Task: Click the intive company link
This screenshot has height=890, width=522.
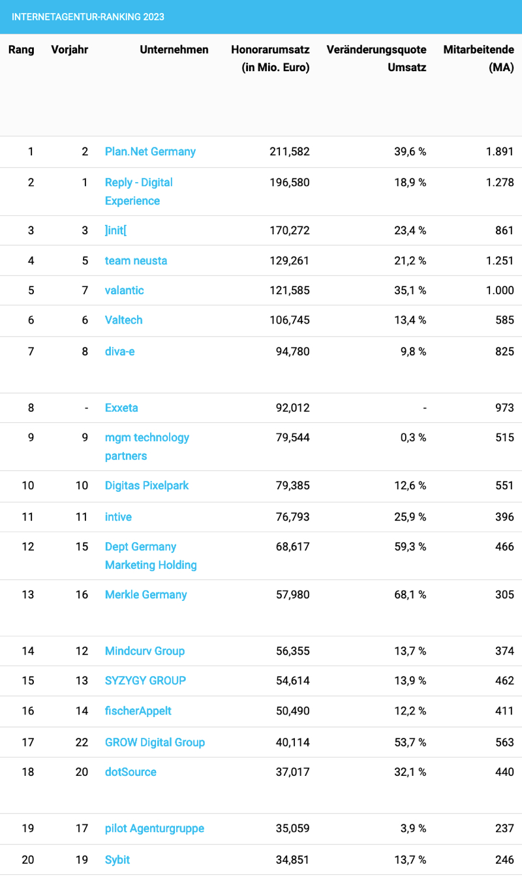Action: pyautogui.click(x=118, y=517)
